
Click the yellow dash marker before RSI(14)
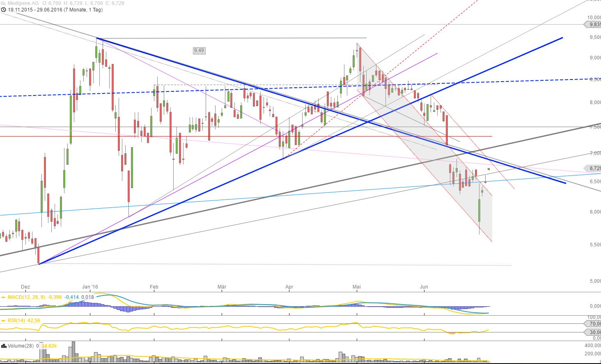coord(3,320)
